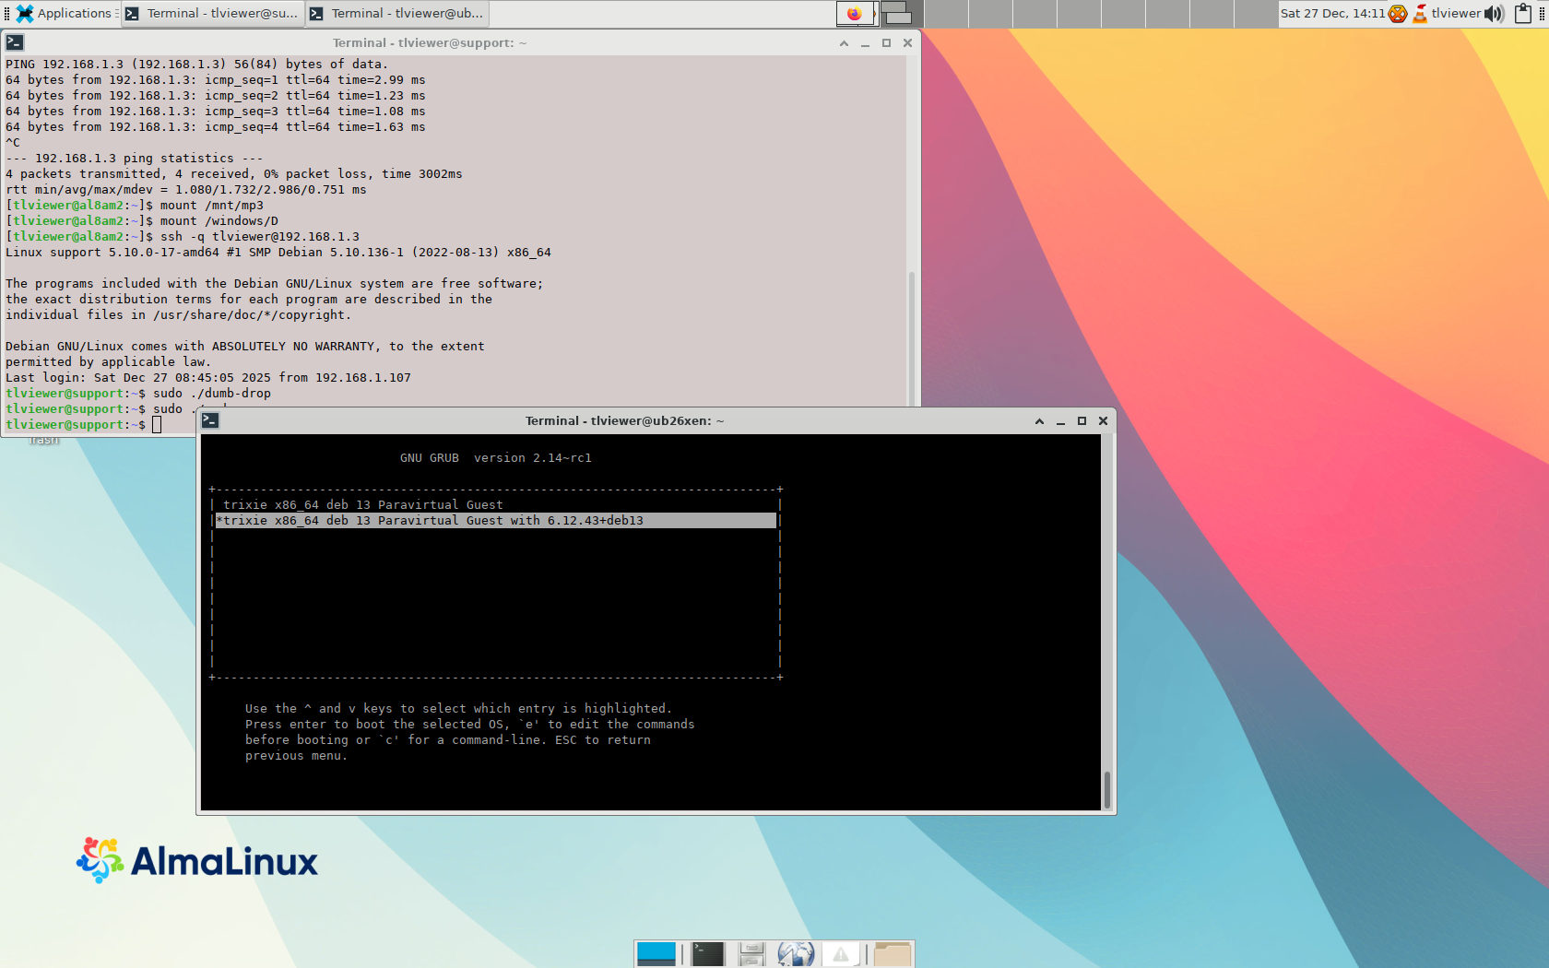This screenshot has height=968, width=1549.
Task: Open the volume speaker control
Action: pyautogui.click(x=1495, y=13)
